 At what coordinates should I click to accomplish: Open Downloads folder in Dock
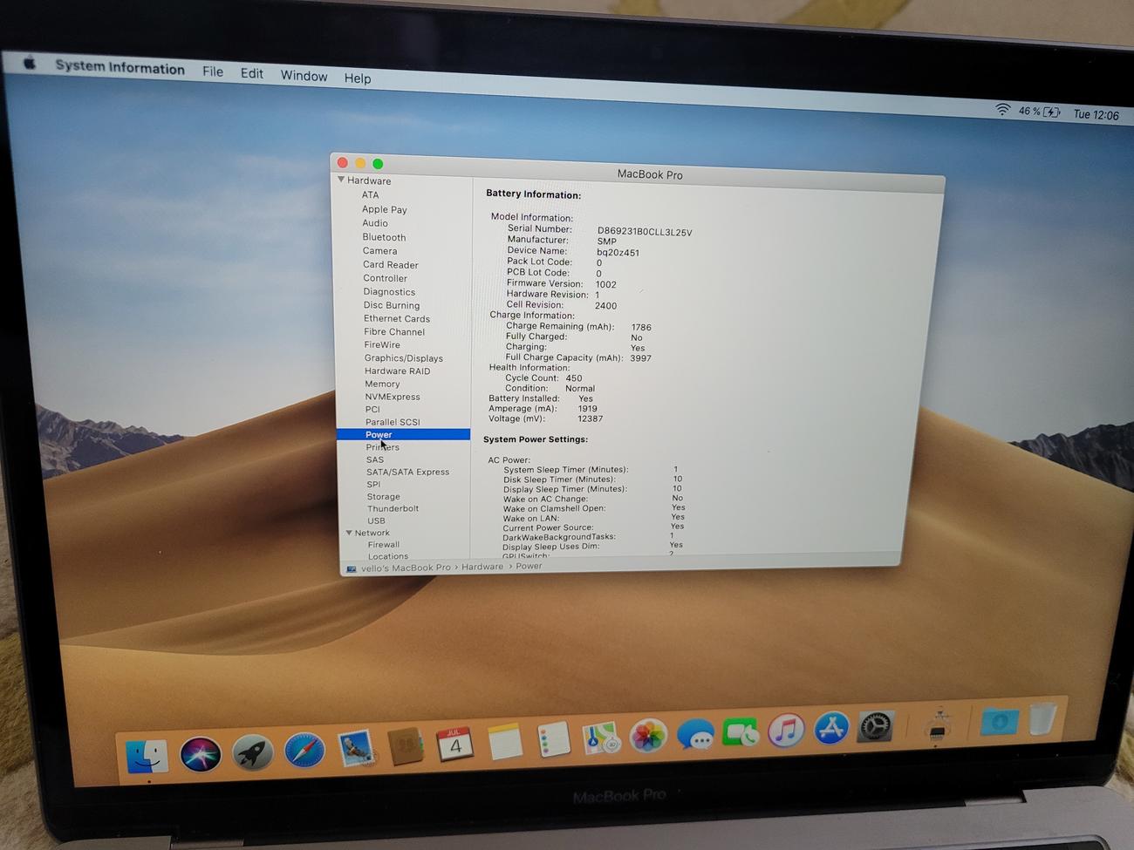[999, 721]
